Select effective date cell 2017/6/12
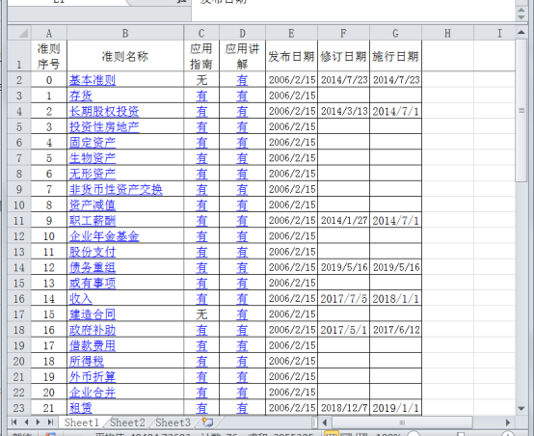Image resolution: width=534 pixels, height=436 pixels. point(396,330)
